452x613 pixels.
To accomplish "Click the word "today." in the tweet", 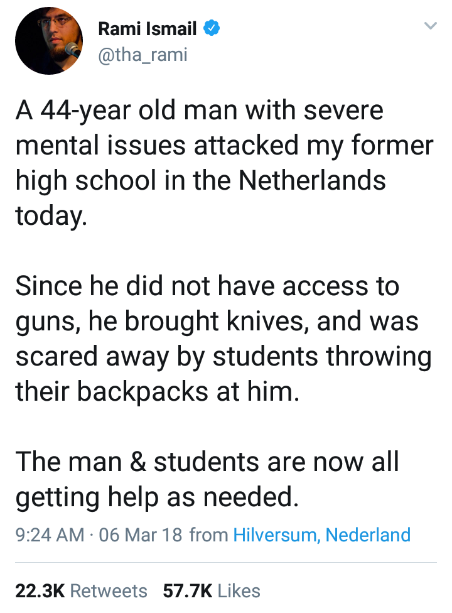I will [50, 217].
